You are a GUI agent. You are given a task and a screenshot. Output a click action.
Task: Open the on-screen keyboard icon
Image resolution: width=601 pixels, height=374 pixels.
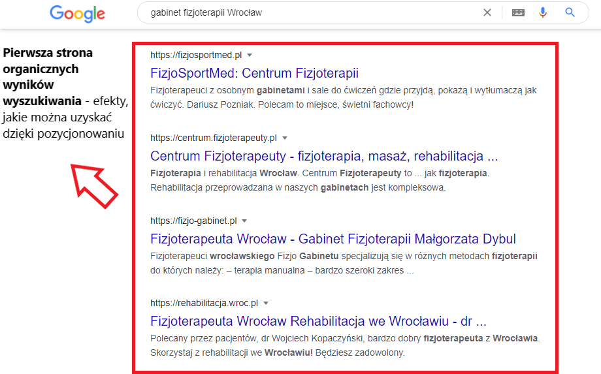click(518, 12)
